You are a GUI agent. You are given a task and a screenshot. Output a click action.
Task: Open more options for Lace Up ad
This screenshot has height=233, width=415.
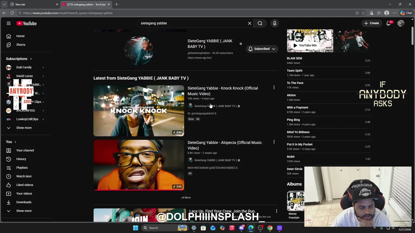[x=277, y=211]
